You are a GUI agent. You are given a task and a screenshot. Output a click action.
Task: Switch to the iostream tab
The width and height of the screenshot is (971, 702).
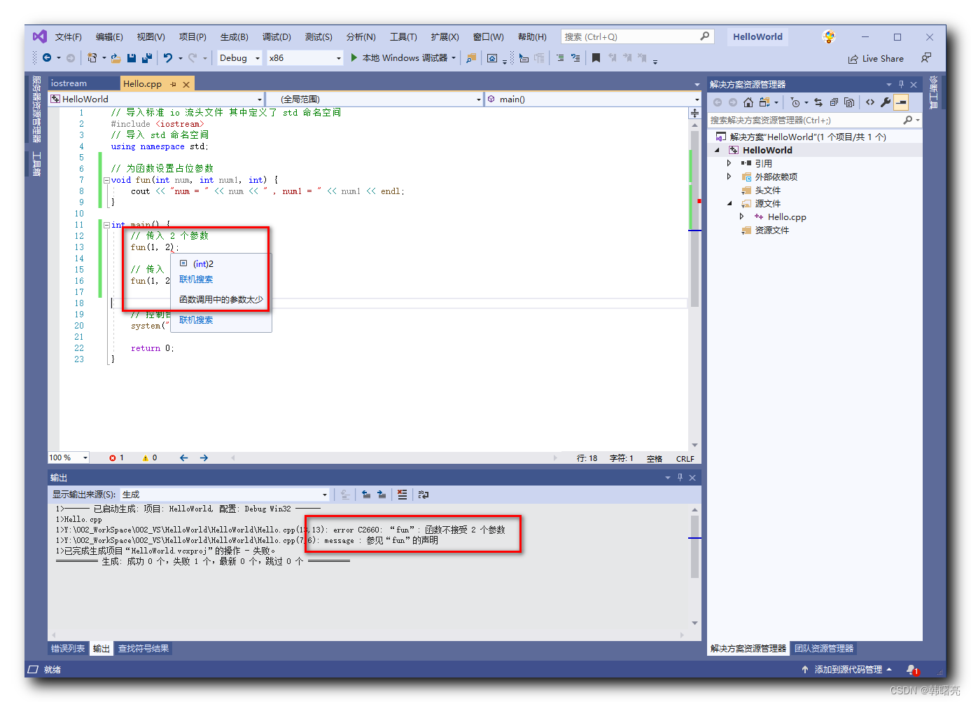tap(69, 83)
